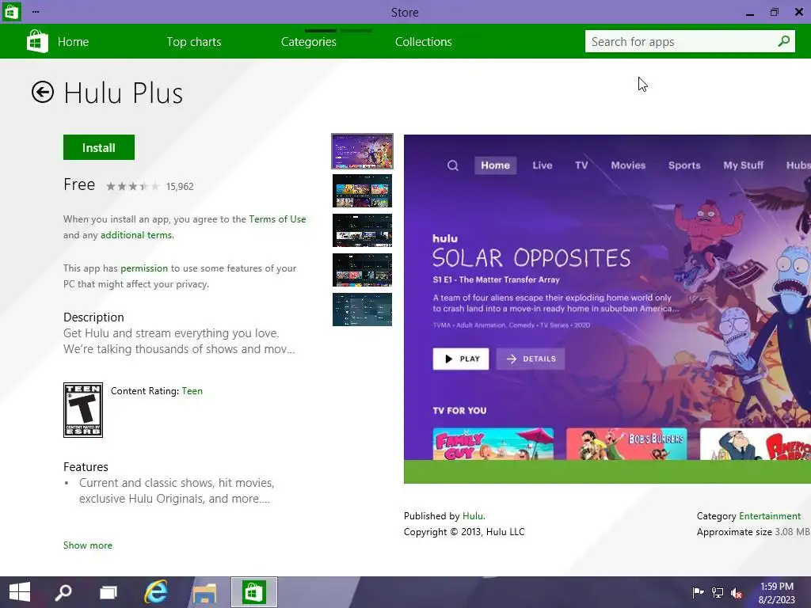Viewport: 811px width, 608px height.
Task: Click the large Solar Opposites preview image
Action: tap(607, 309)
